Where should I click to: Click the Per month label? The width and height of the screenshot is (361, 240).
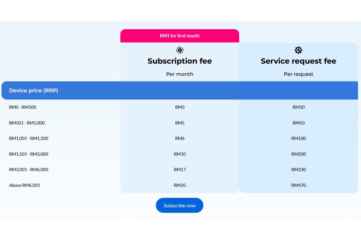(179, 74)
